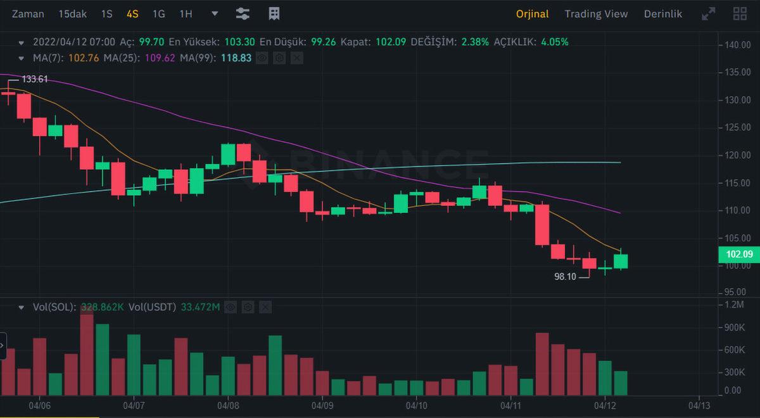Click the multi-chart grid layout icon
The height and width of the screenshot is (418, 760).
(x=739, y=14)
